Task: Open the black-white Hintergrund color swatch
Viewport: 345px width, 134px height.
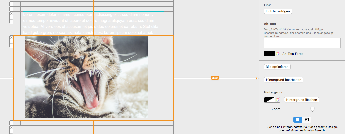Action: tap(269, 100)
